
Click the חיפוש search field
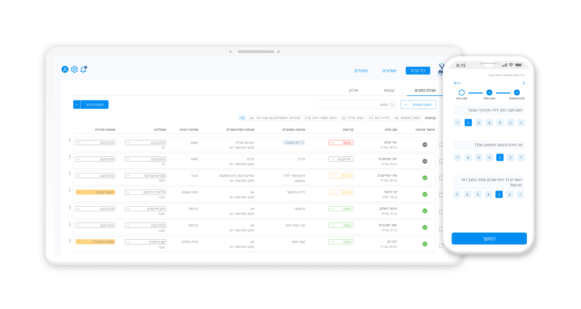(x=356, y=105)
